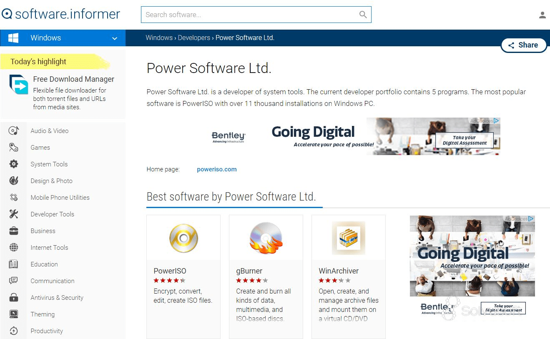
Task: Click the Mobile Phone Utilities icon
Action: (14, 198)
